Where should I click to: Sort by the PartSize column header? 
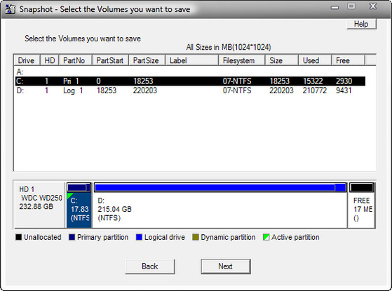click(x=147, y=60)
